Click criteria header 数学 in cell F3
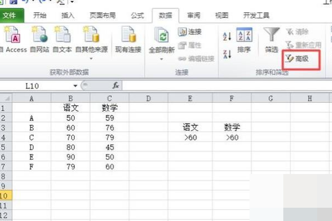Image resolution: width=332 pixels, height=221 pixels. 232,128
